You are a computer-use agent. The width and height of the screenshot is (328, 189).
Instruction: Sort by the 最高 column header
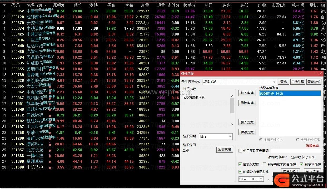(226, 5)
